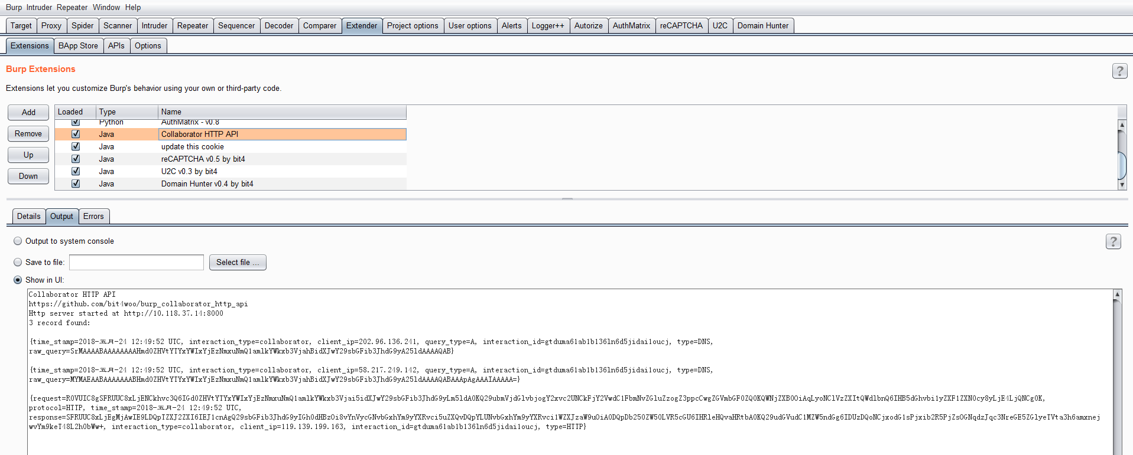Image resolution: width=1133 pixels, height=455 pixels.
Task: Select Show in UI radio option
Action: pyautogui.click(x=18, y=280)
